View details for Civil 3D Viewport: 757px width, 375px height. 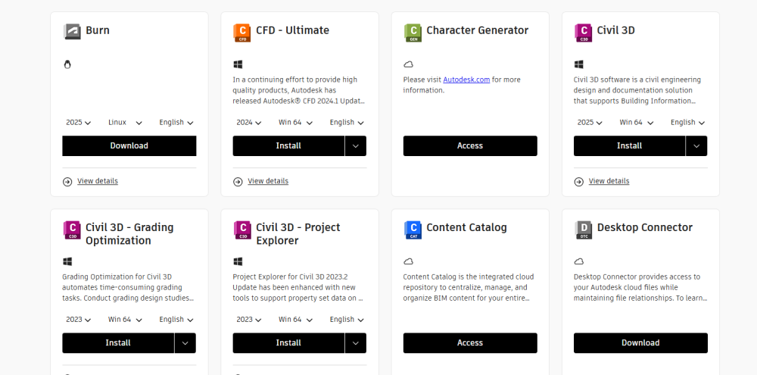click(x=609, y=181)
